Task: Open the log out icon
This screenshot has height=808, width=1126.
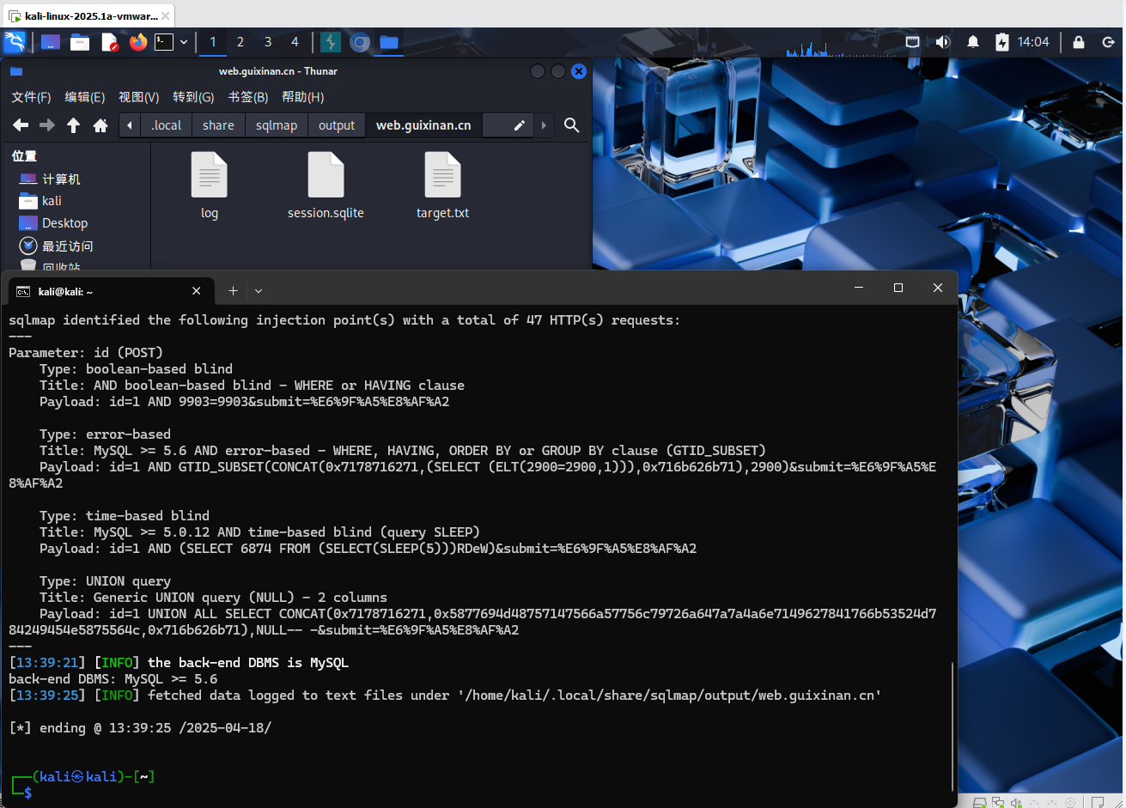Action: tap(1108, 42)
